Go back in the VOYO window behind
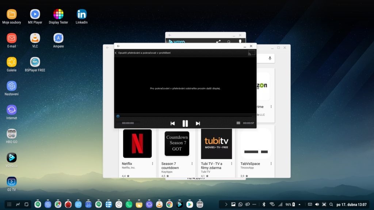The height and width of the screenshot is (210, 374). pos(170,35)
